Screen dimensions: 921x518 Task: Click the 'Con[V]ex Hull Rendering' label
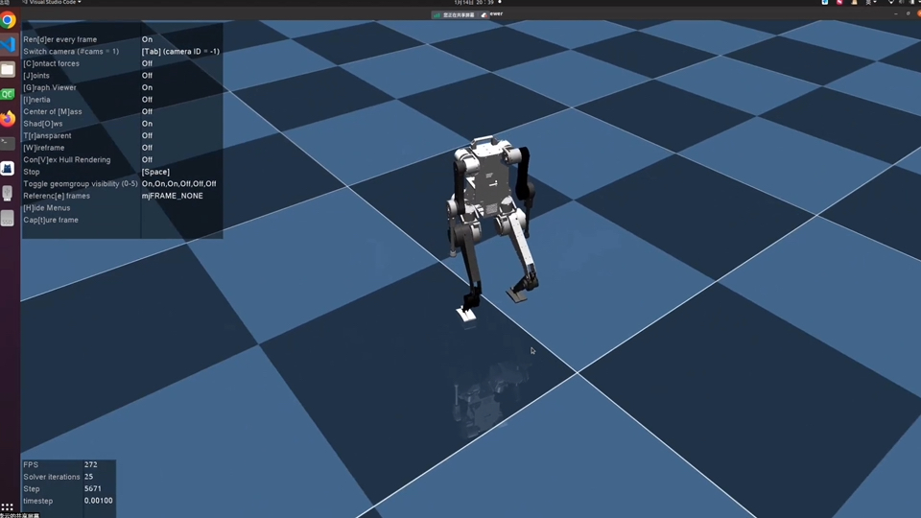(x=67, y=160)
